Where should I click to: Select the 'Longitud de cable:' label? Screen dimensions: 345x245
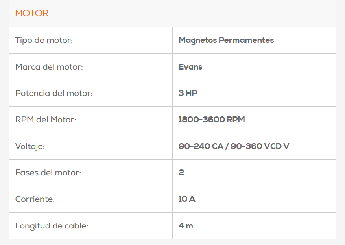coord(52,226)
